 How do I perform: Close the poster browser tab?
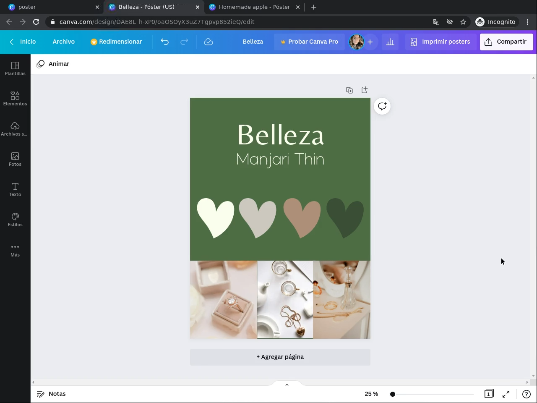click(97, 7)
